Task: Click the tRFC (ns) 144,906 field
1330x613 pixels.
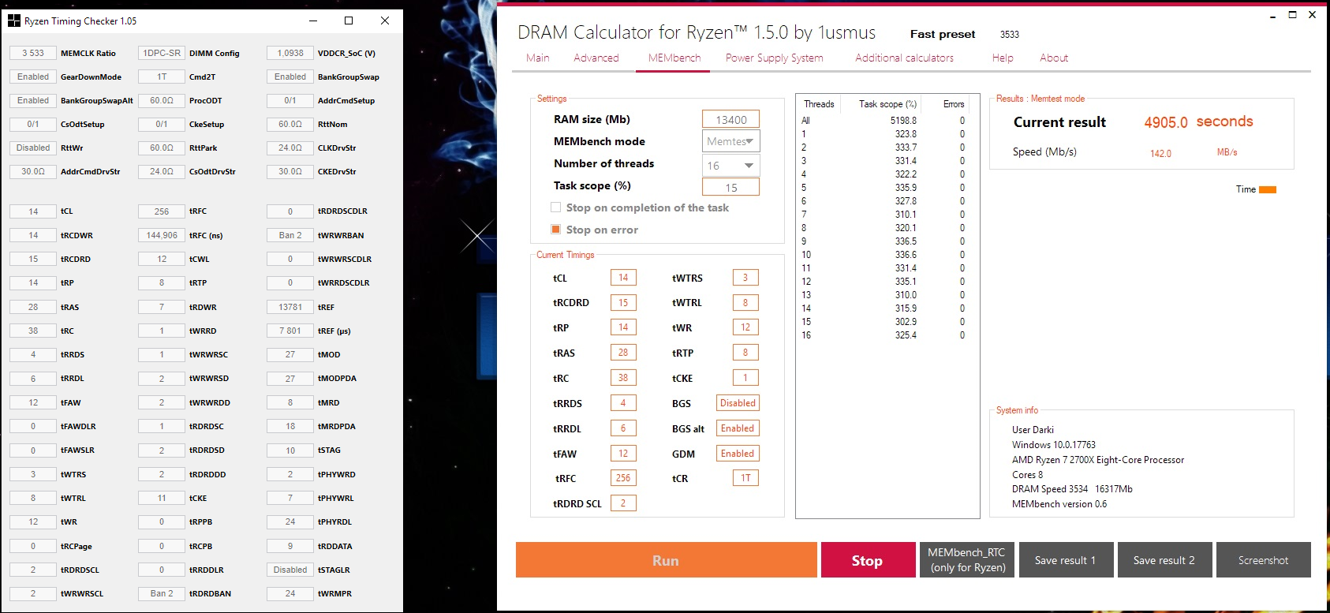Action: tap(162, 235)
